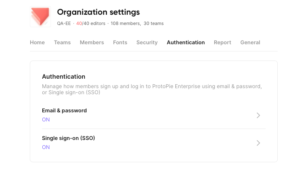The width and height of the screenshot is (300, 174).
Task: Select the Fonts tab
Action: [120, 42]
